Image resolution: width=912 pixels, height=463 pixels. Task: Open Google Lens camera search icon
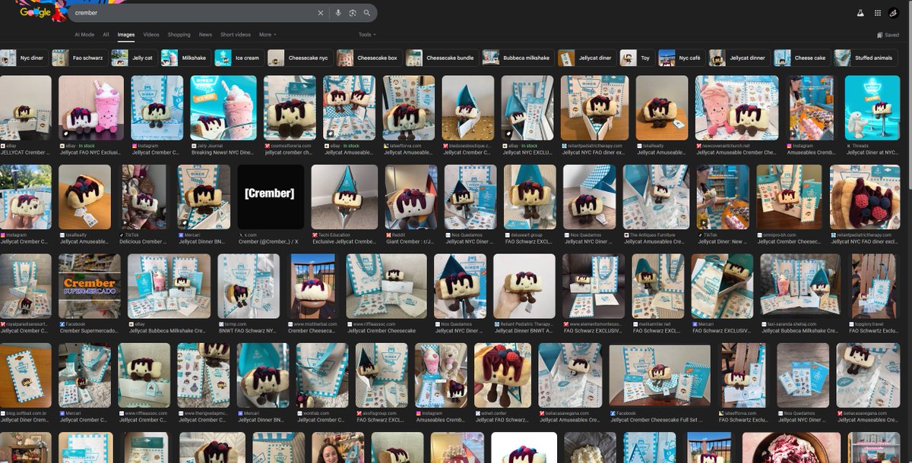pyautogui.click(x=353, y=13)
